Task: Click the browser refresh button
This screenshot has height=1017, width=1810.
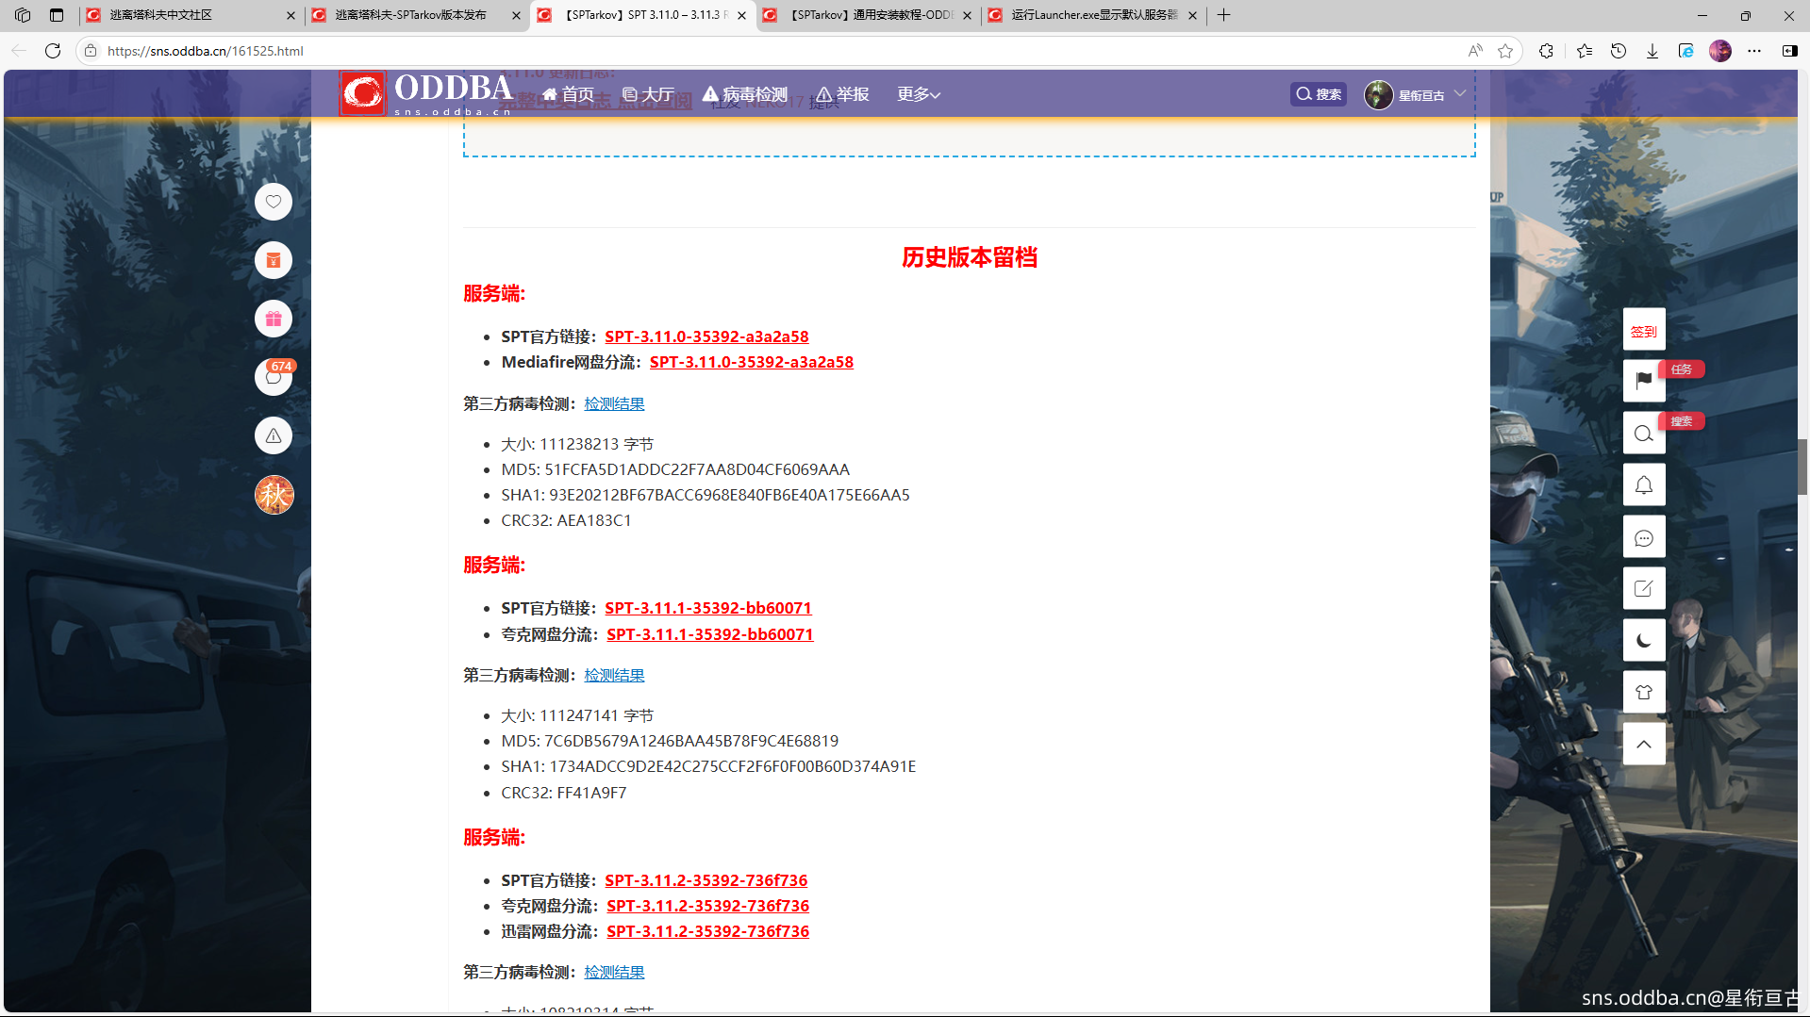Action: tap(53, 51)
